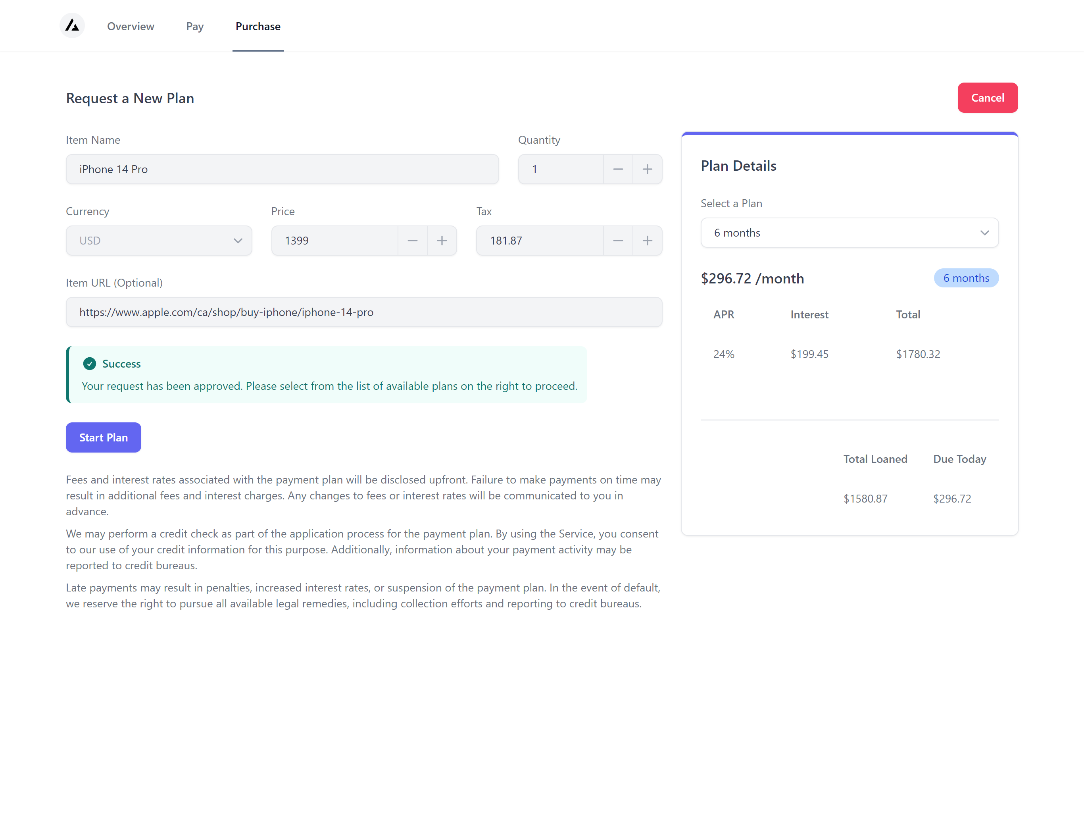Click the red Cancel button

(x=987, y=98)
